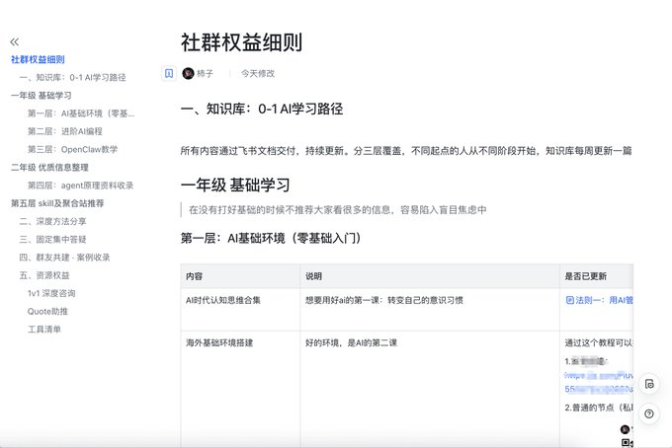Screen dimensions: 672x448
Task: Select 第四层：agent原理资料收录 outline entry
Action: point(81,186)
